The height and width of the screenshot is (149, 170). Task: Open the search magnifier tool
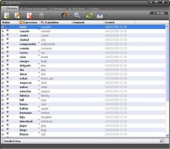(x=77, y=15)
